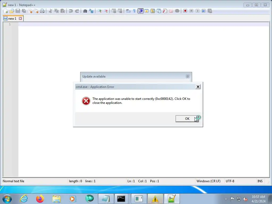The height and width of the screenshot is (204, 272).
Task: Click the Stop Recording macro icon
Action: click(x=191, y=11)
